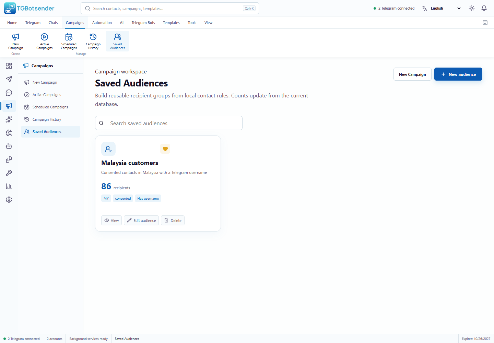Image resolution: width=494 pixels, height=343 pixels.
Task: Open the chat bubble icon in the left rail
Action: [x=9, y=93]
